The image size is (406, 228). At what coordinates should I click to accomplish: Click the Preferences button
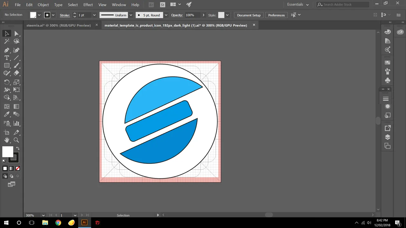pyautogui.click(x=276, y=15)
